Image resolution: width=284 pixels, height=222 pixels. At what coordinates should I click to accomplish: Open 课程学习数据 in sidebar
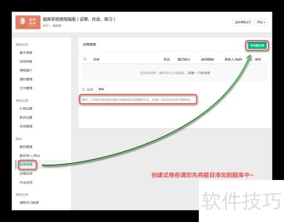[29, 203]
